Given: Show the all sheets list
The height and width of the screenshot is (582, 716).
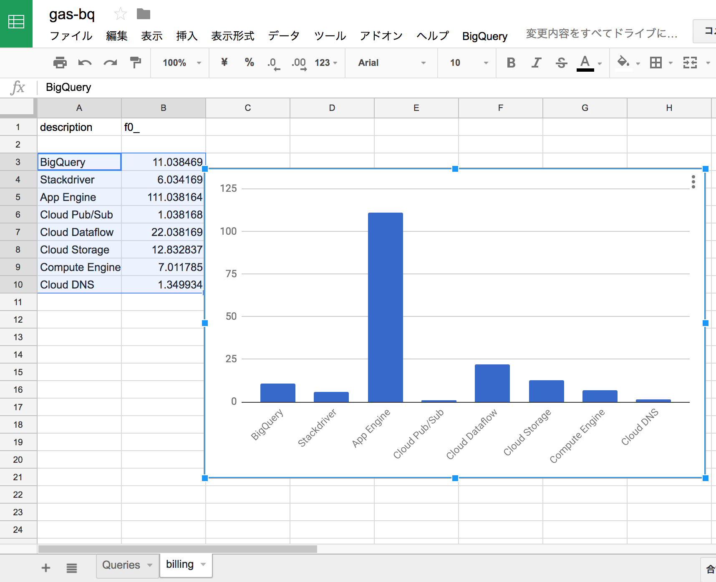Looking at the screenshot, I should pyautogui.click(x=72, y=568).
